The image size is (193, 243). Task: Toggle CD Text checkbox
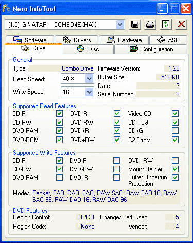pyautogui.click(x=175, y=123)
